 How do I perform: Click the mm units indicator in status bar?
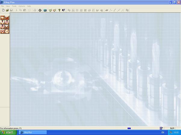[129, 128]
